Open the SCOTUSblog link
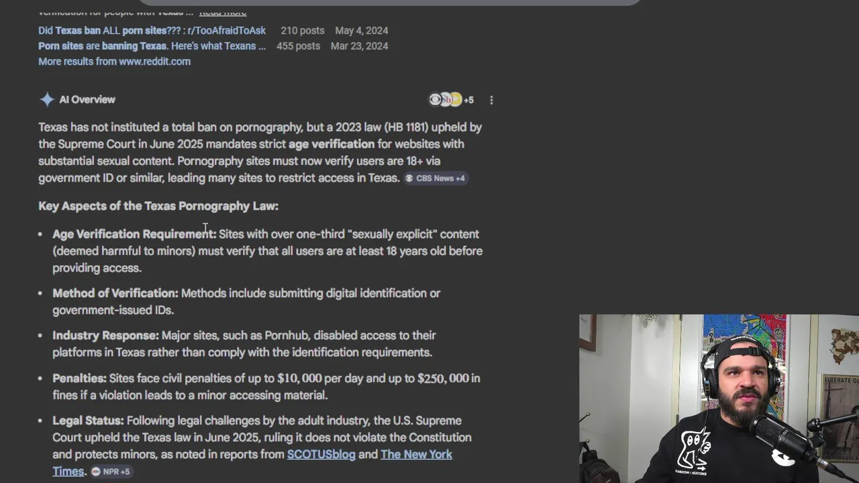The image size is (859, 483). [321, 454]
